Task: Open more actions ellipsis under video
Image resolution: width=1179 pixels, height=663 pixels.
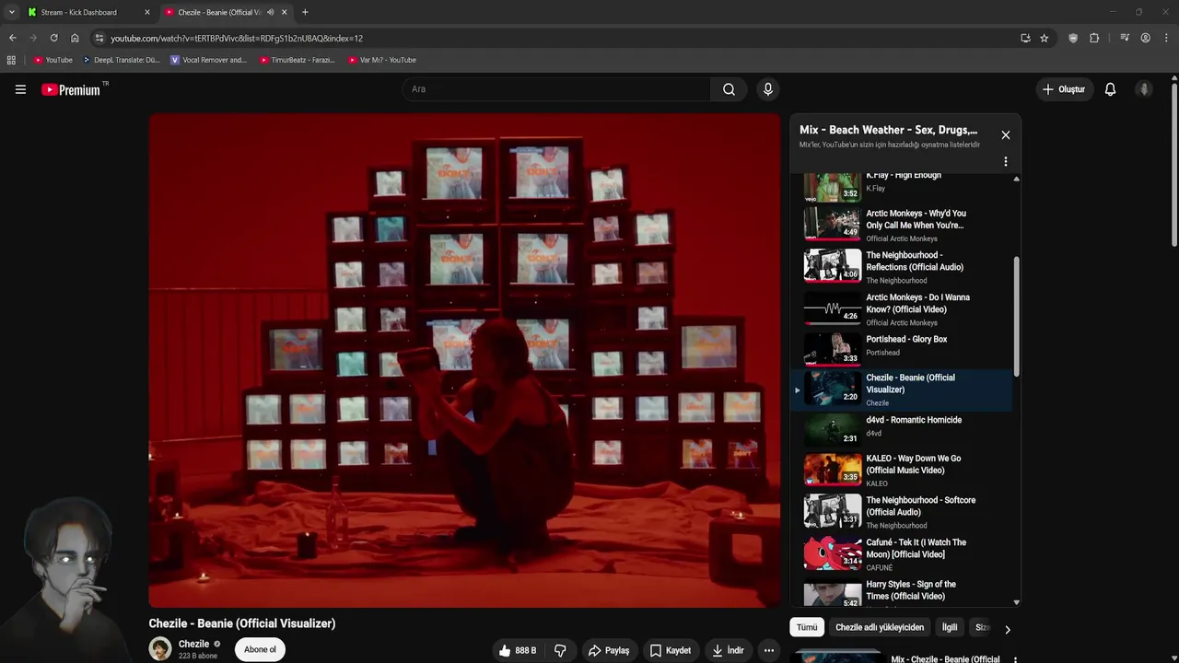Action: point(769,650)
